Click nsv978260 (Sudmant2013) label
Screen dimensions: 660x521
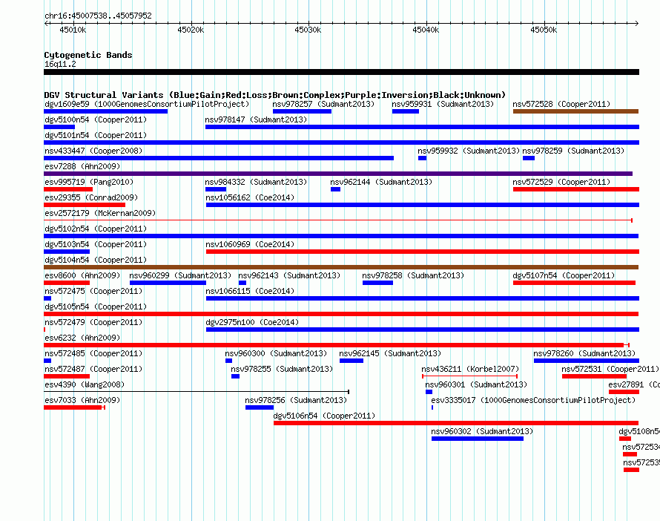point(584,353)
